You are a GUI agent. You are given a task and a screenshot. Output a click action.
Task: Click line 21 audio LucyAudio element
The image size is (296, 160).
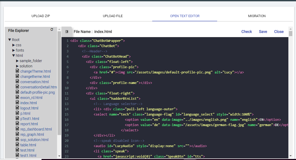pos(150,146)
